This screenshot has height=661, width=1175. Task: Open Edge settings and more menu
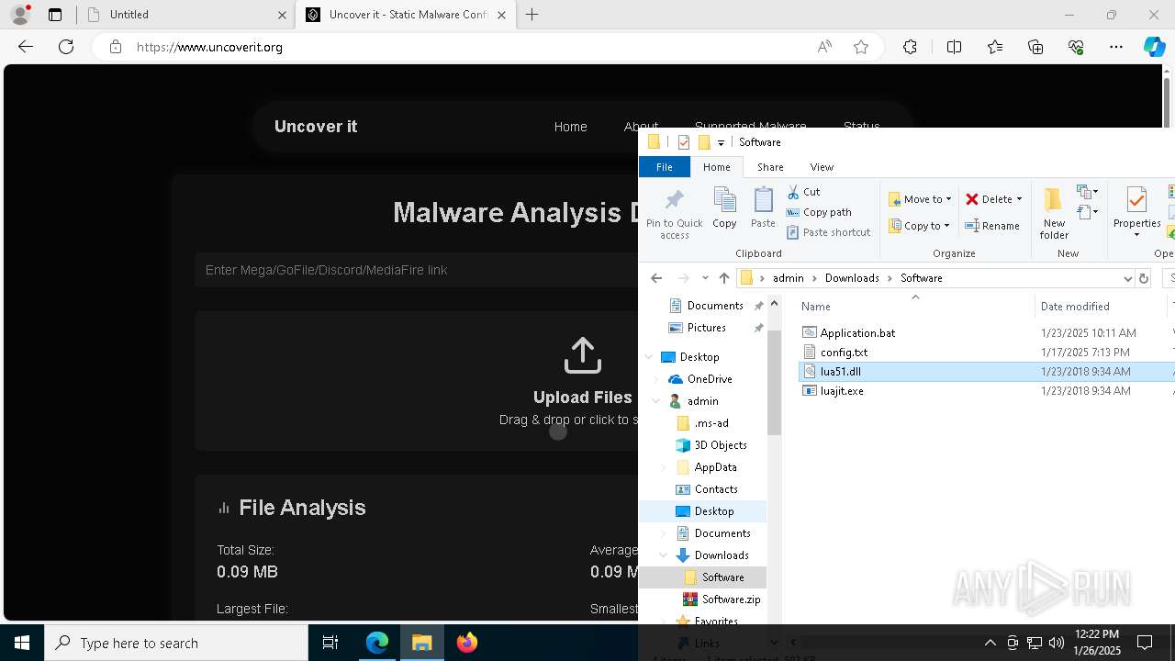pyautogui.click(x=1116, y=47)
